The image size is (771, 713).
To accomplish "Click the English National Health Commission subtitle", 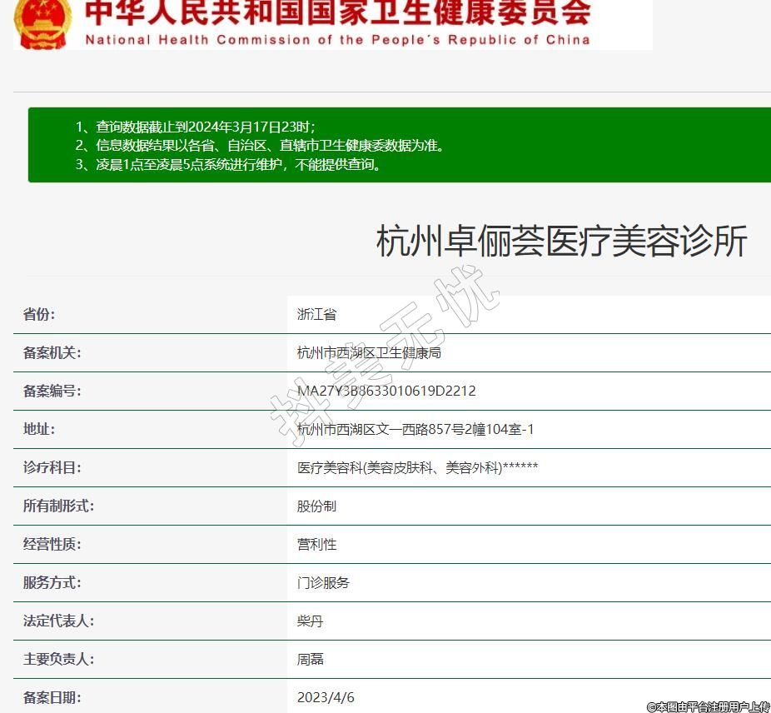I will click(x=337, y=40).
